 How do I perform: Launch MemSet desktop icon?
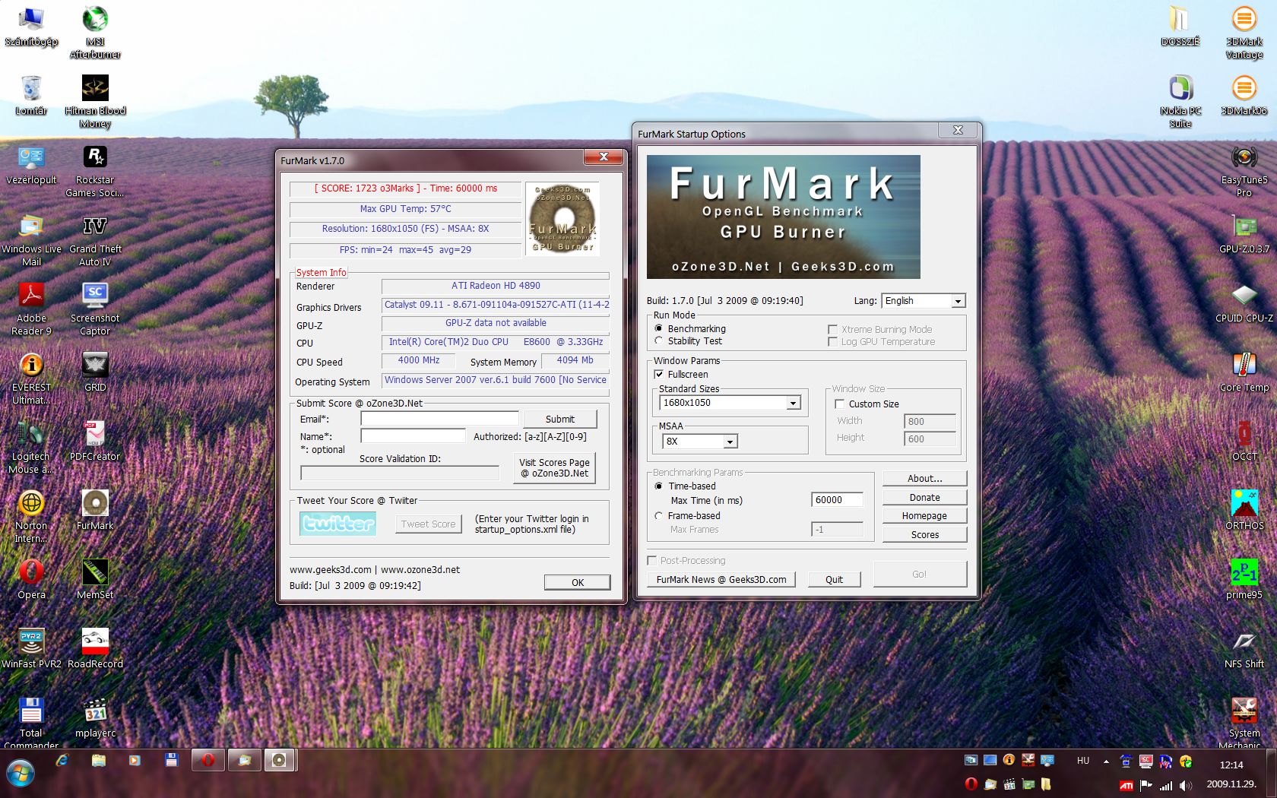[95, 578]
